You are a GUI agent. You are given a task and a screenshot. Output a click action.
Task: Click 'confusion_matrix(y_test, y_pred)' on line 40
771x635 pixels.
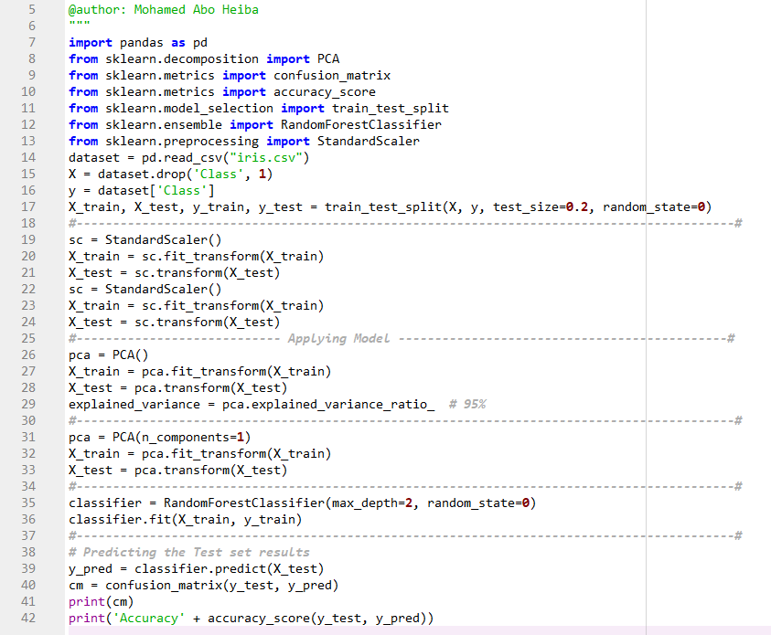coord(222,586)
